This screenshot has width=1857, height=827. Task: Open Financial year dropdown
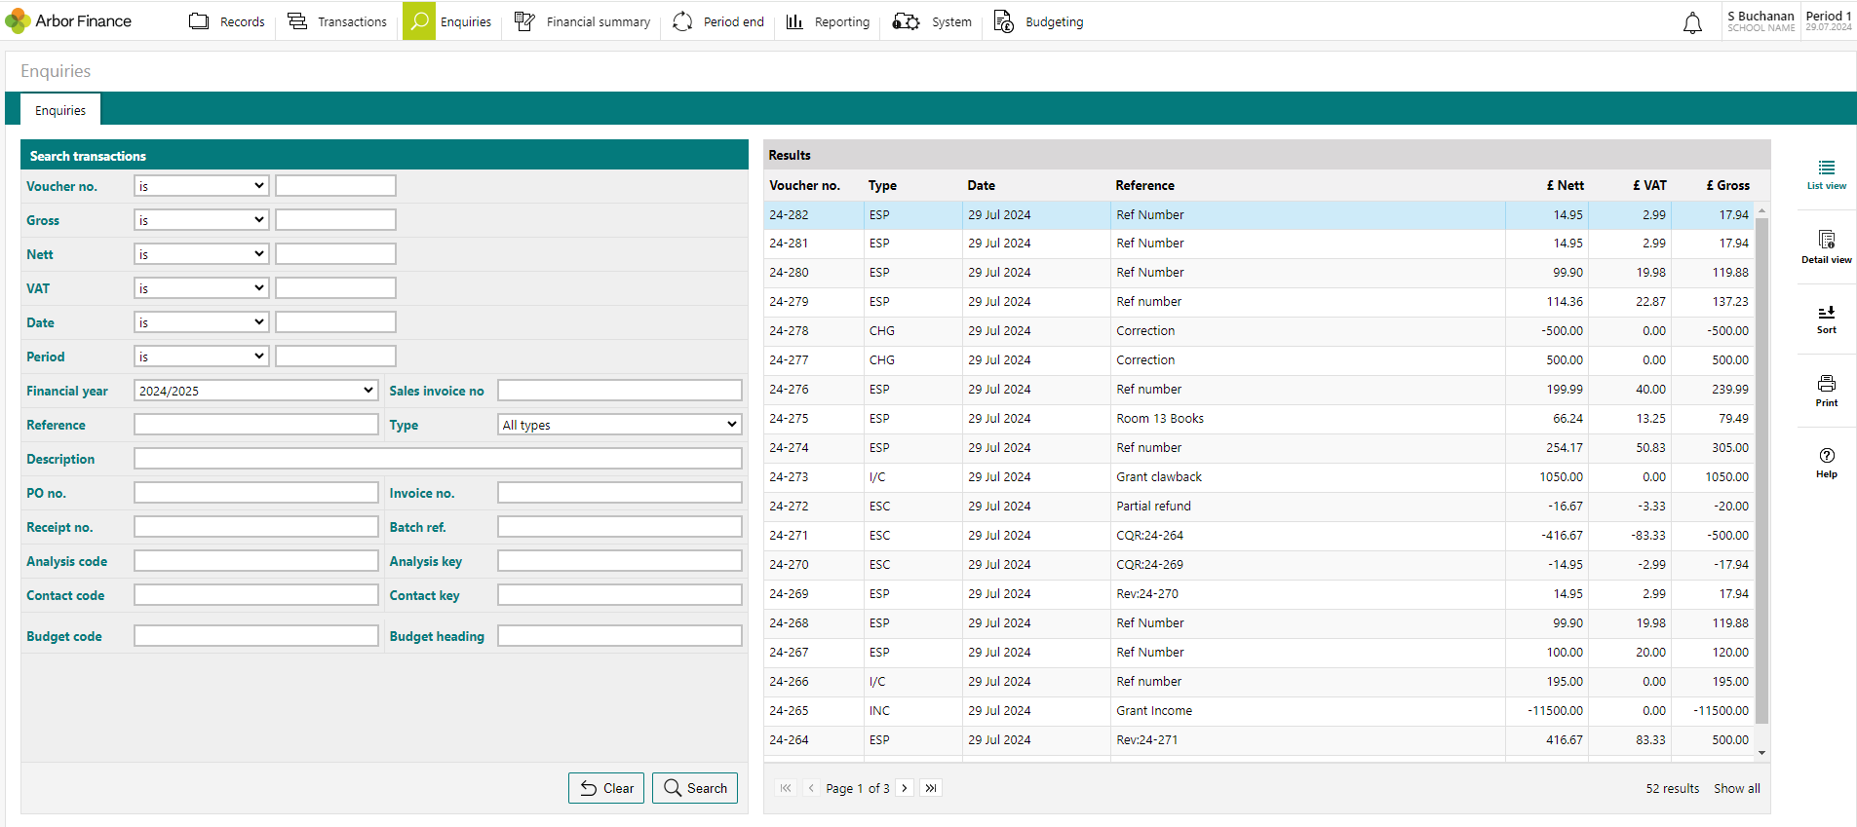(x=255, y=391)
